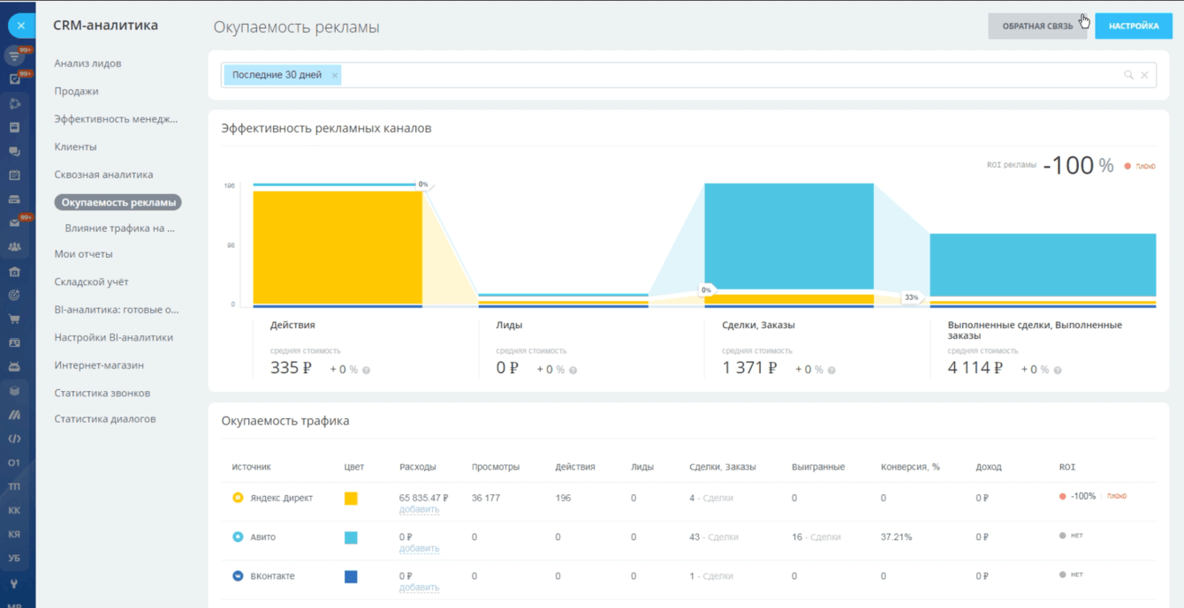Image resolution: width=1184 pixels, height=608 pixels.
Task: Open the envelope mail icon in the left sidebar
Action: coord(14,222)
